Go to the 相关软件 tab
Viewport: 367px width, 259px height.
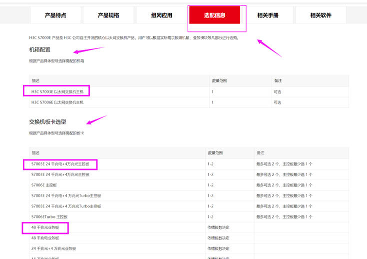click(321, 15)
